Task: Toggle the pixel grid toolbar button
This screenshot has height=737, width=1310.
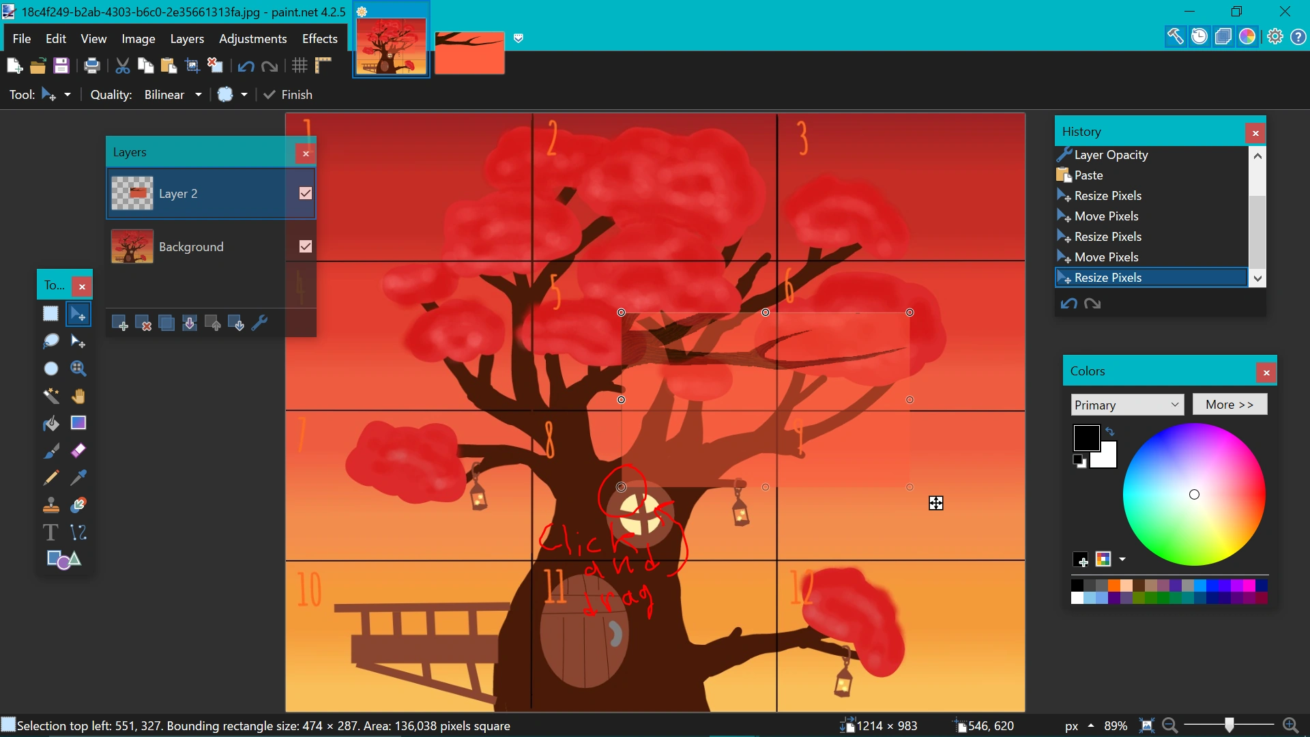Action: coord(300,66)
